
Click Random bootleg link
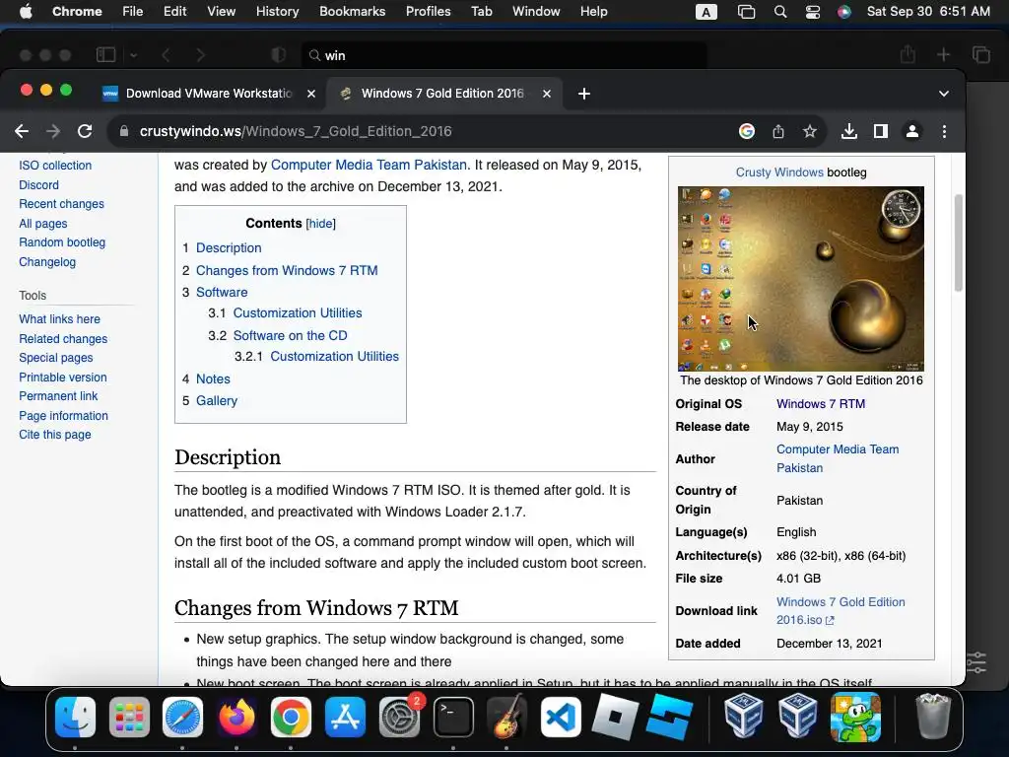point(62,242)
